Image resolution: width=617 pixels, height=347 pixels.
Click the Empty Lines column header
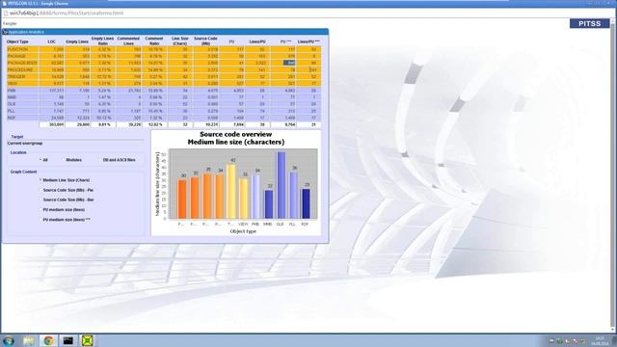(x=77, y=41)
